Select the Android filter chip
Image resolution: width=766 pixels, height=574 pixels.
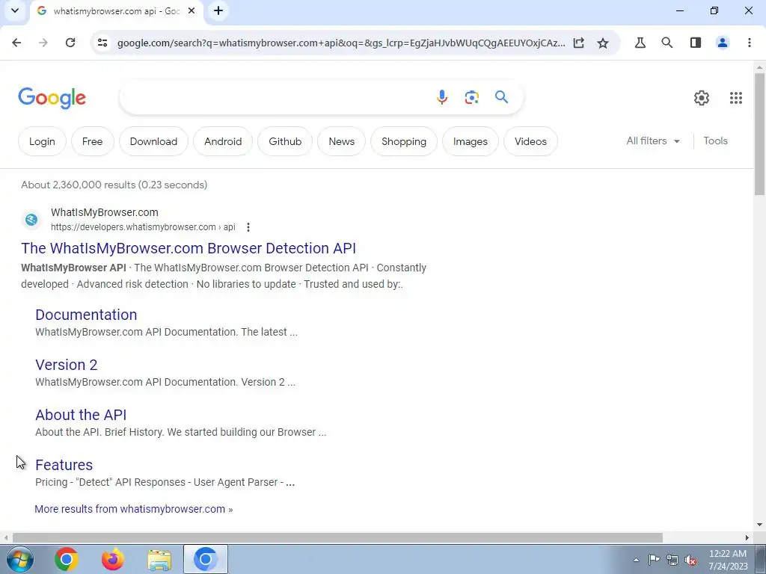(x=223, y=141)
